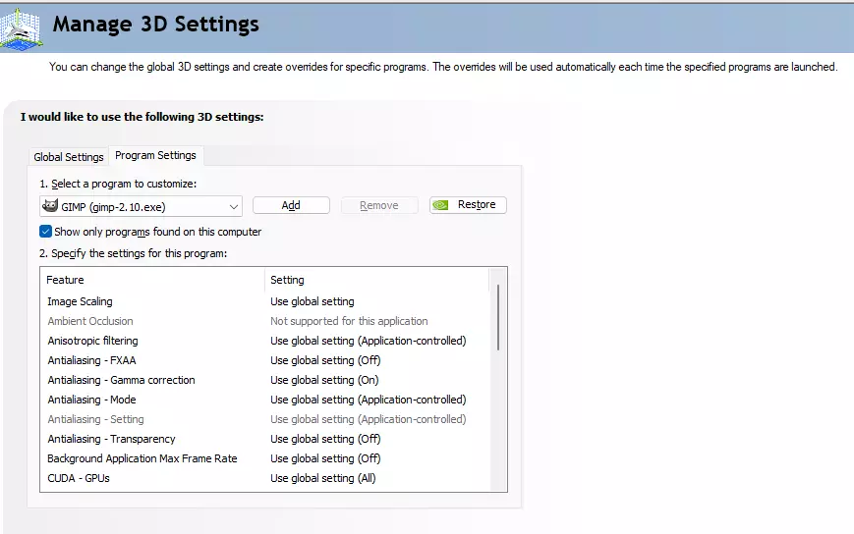This screenshot has height=534, width=854.
Task: Open the CUDA - GPUs setting value
Action: click(322, 478)
